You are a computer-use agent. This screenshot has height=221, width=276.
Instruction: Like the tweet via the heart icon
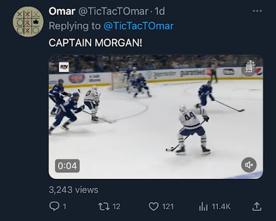153,207
